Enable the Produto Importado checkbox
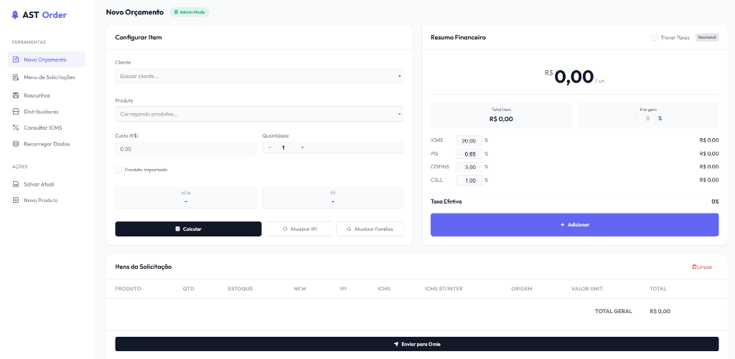This screenshot has width=735, height=359. point(118,170)
